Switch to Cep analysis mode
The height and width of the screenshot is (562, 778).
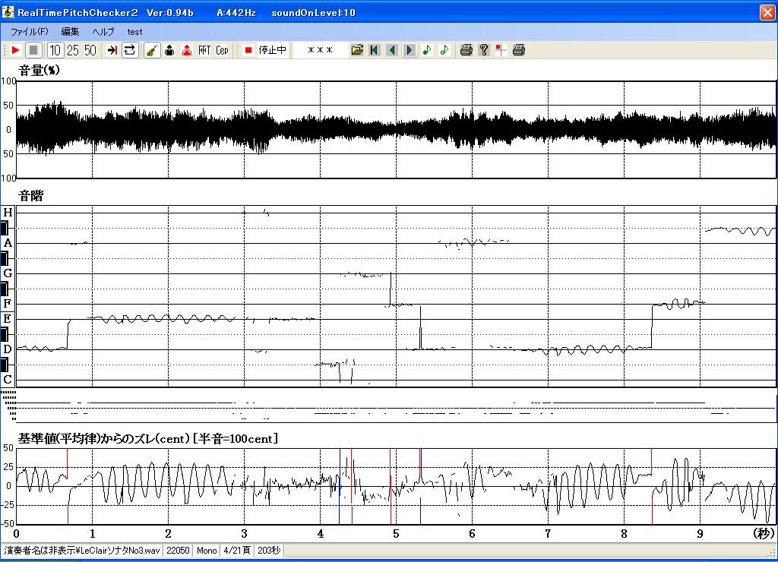coord(222,50)
